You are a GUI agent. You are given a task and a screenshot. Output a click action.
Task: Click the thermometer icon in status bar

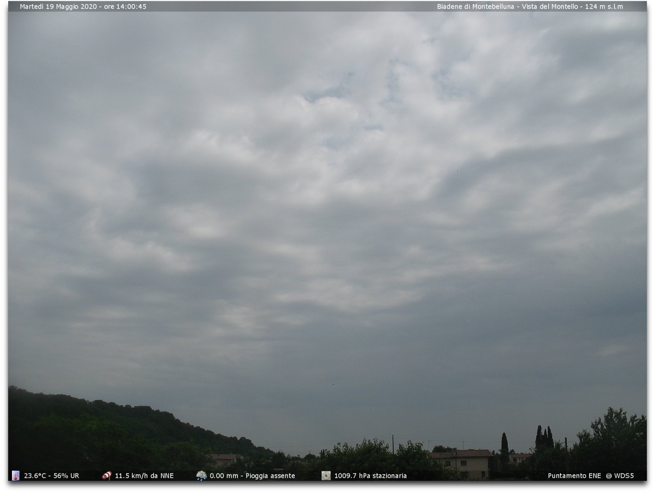point(16,475)
